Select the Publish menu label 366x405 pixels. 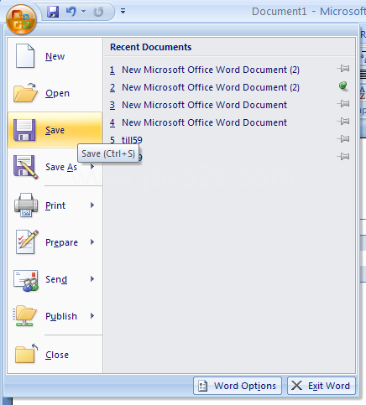pyautogui.click(x=61, y=316)
